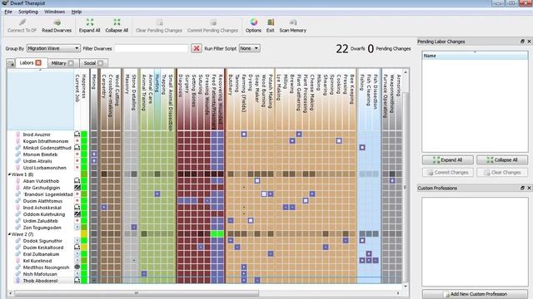Click the Clear Pending Changes toolbar icon
This screenshot has width=533, height=299.
(x=159, y=22)
